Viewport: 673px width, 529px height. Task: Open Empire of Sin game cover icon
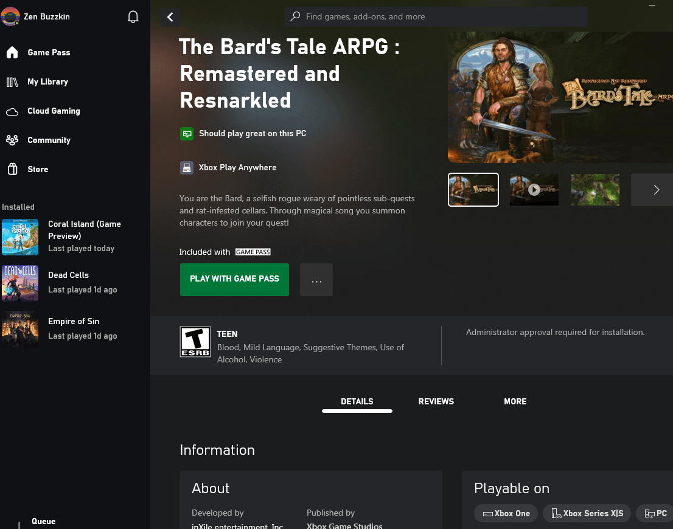point(20,329)
